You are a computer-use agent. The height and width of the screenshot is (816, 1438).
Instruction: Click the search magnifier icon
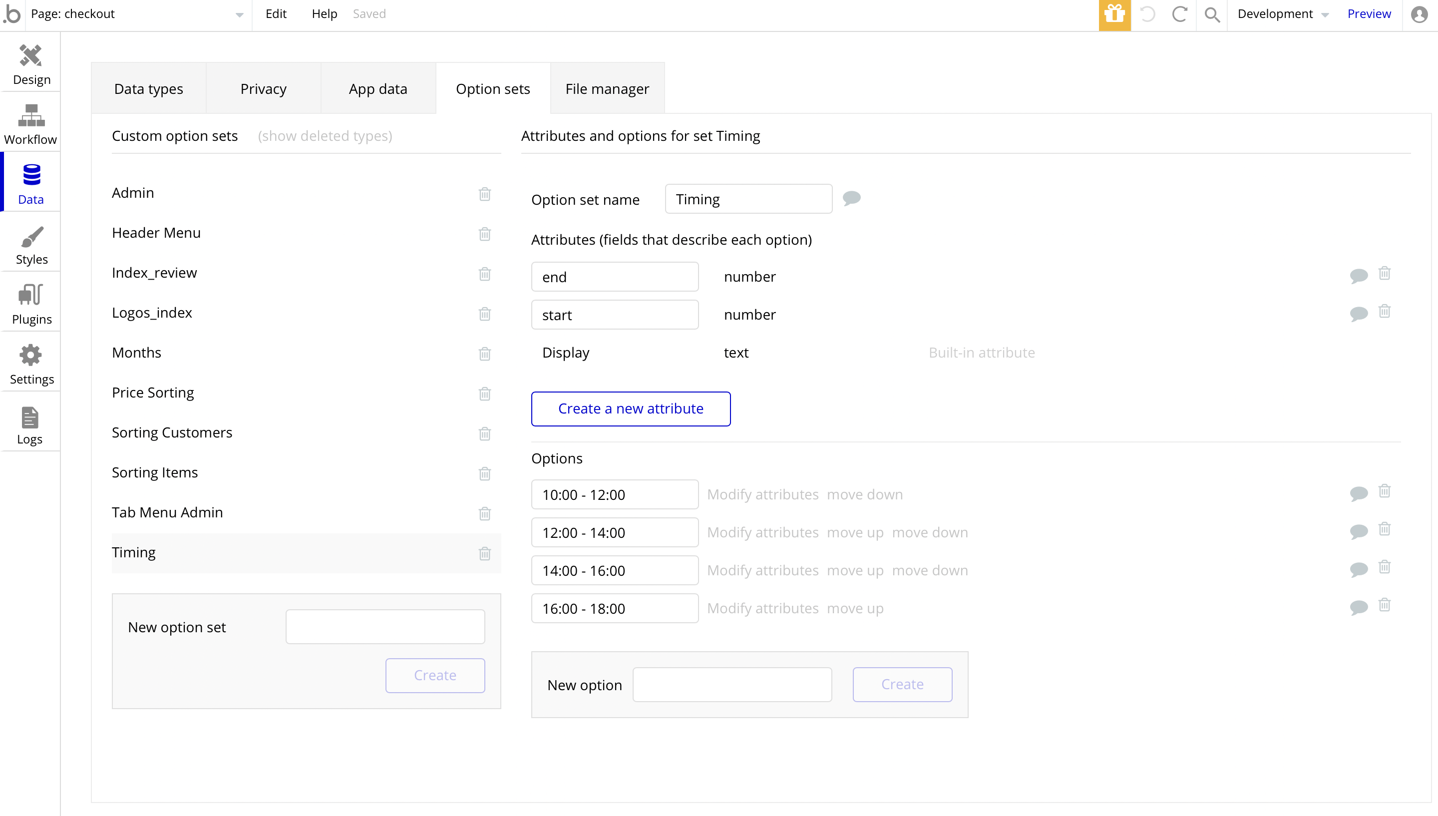[1212, 14]
